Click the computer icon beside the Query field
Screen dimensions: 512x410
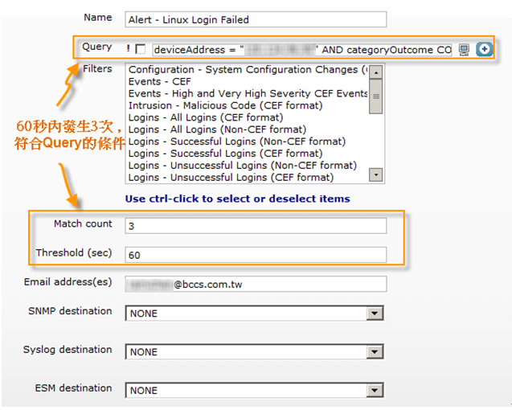(464, 50)
